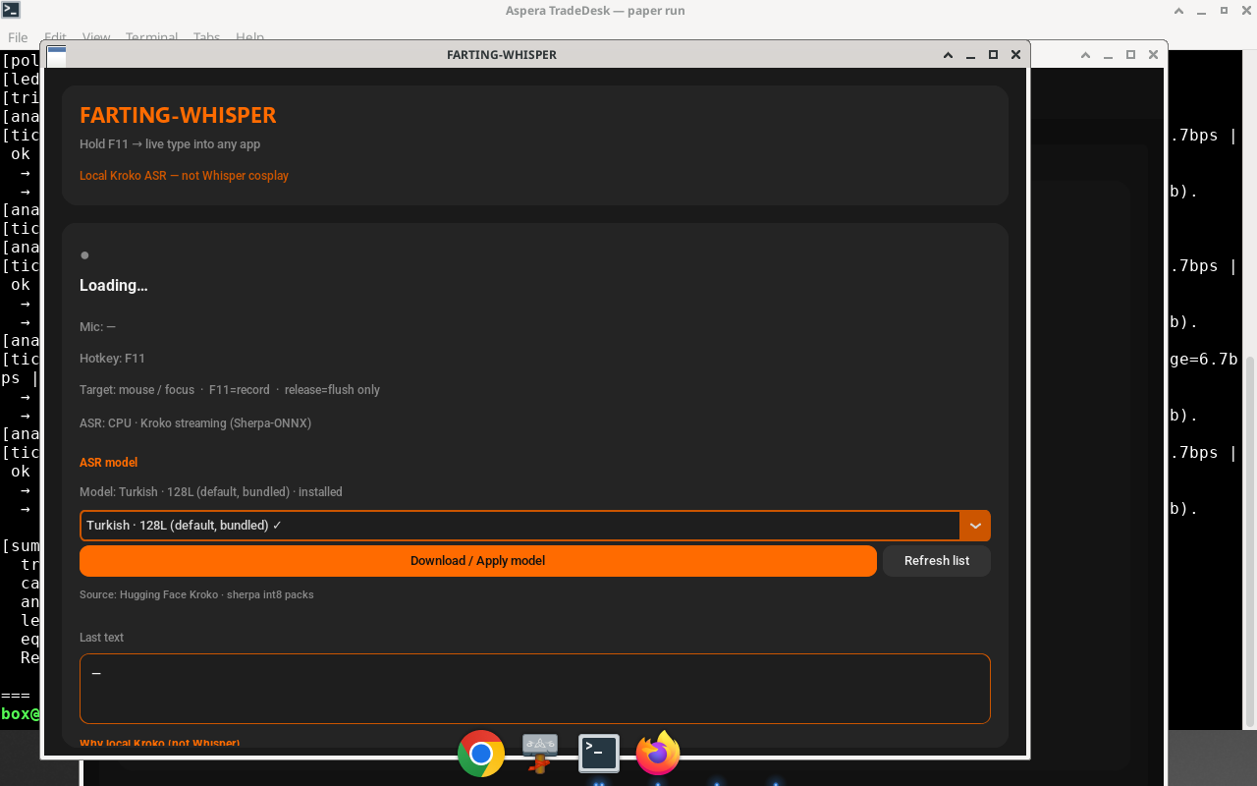Launch Firefox from the dock
1257x786 pixels.
(658, 754)
